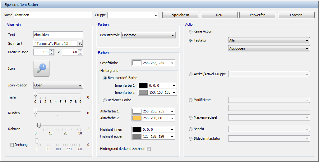The height and width of the screenshot is (162, 319).
Task: Open the Bildschirmtastatur dropdown
Action: tap(269, 139)
